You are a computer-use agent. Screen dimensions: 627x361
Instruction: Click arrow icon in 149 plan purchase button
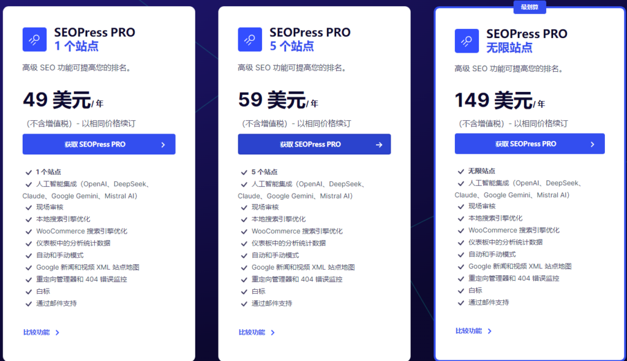point(592,145)
